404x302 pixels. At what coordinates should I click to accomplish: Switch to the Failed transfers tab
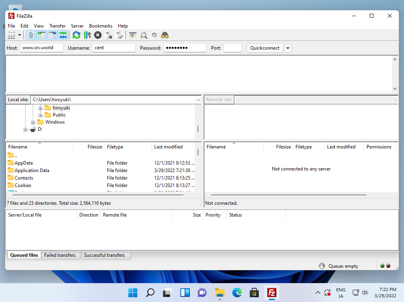[60, 255]
